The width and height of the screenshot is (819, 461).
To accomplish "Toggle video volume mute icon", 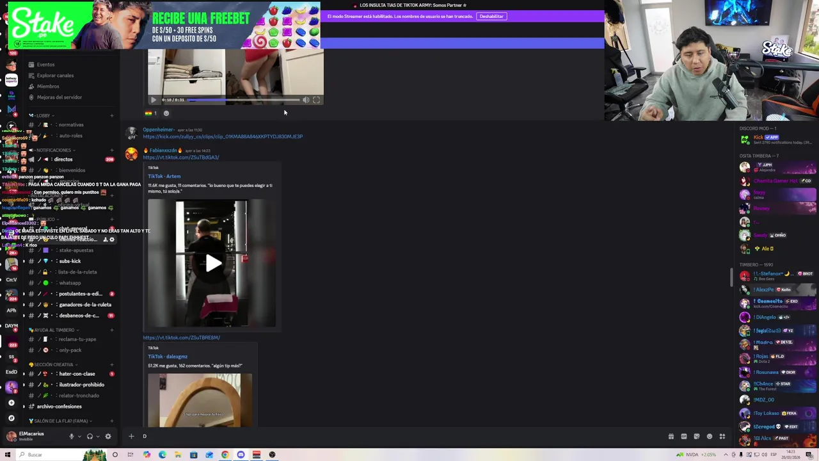I will click(306, 100).
